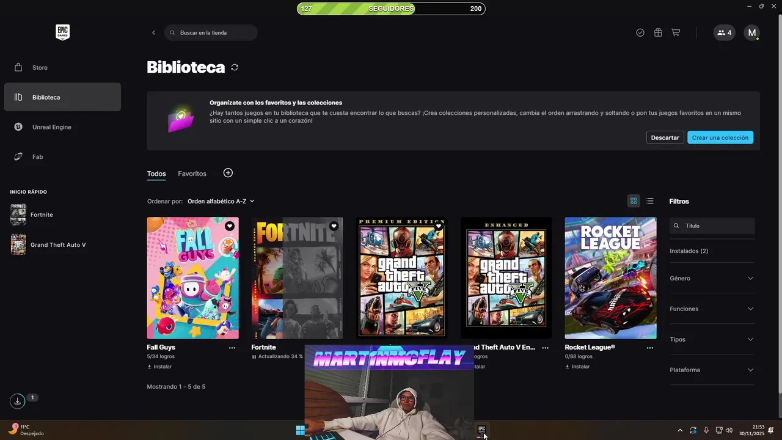Expand the Género filter
Viewport: 782px width, 440px height.
tap(712, 278)
